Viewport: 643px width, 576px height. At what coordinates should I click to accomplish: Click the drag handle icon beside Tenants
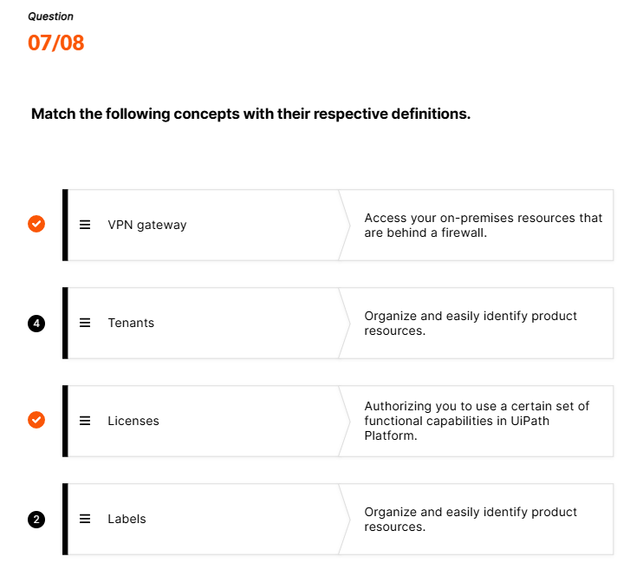(85, 323)
